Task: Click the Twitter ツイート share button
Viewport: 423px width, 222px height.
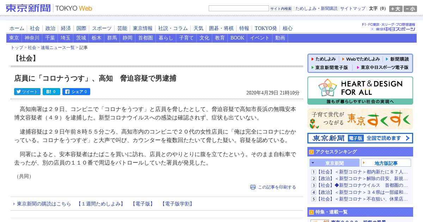Action: coord(27,92)
